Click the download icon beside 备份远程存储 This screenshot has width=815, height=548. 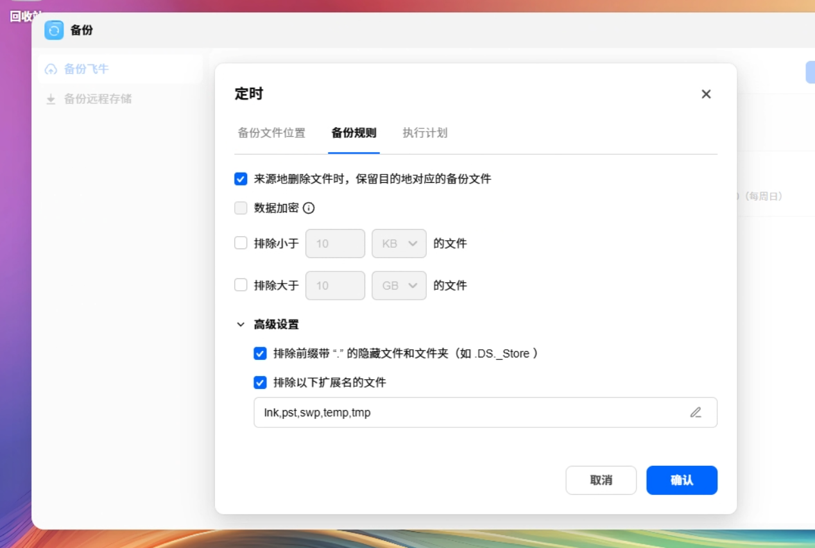pyautogui.click(x=51, y=99)
